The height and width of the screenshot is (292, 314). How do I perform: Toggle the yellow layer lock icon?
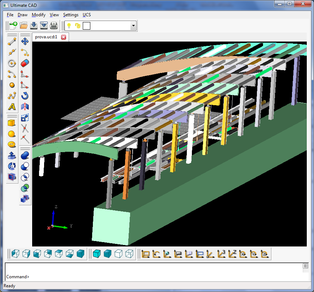77,26
